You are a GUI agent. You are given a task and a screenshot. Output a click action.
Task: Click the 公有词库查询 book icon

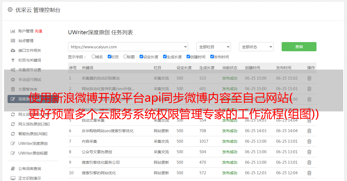pos(13,169)
